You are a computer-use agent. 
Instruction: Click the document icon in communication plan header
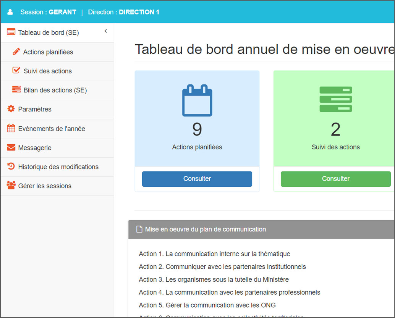[139, 229]
